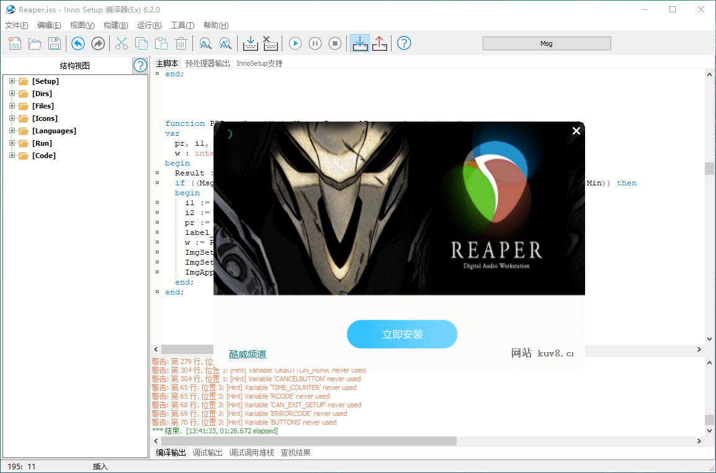
Task: Copy the selected text
Action: 141,43
